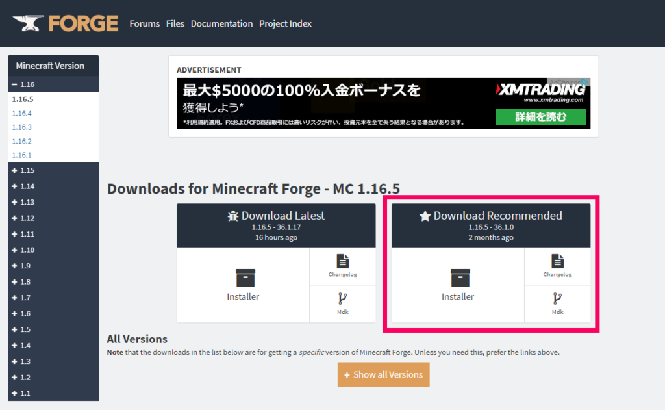Image resolution: width=665 pixels, height=410 pixels.
Task: Click the Minecraft Version sidebar header
Action: coord(53,66)
